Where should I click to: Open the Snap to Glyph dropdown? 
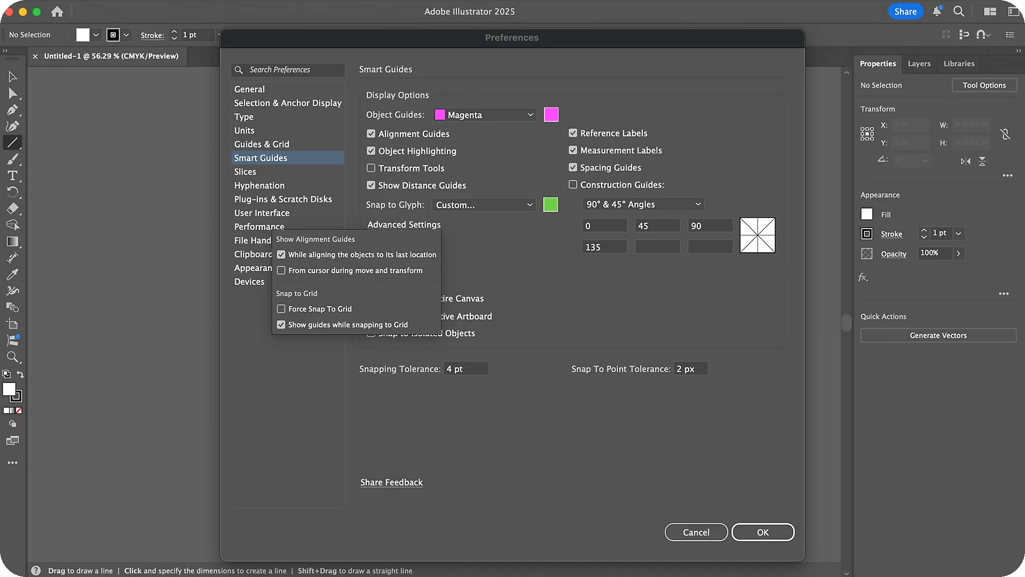pyautogui.click(x=484, y=205)
